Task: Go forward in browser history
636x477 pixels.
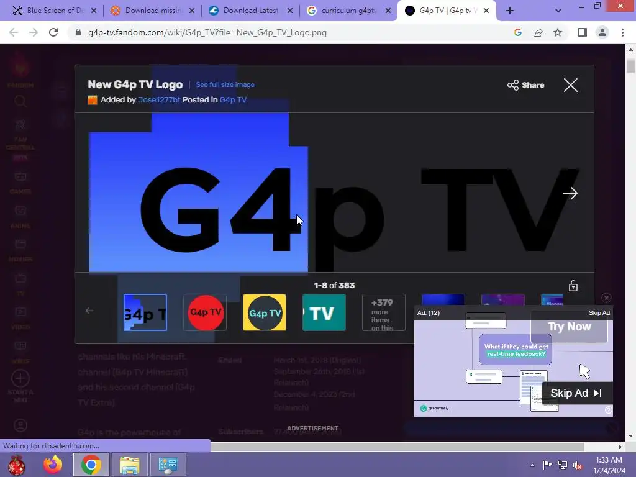Action: click(x=34, y=32)
